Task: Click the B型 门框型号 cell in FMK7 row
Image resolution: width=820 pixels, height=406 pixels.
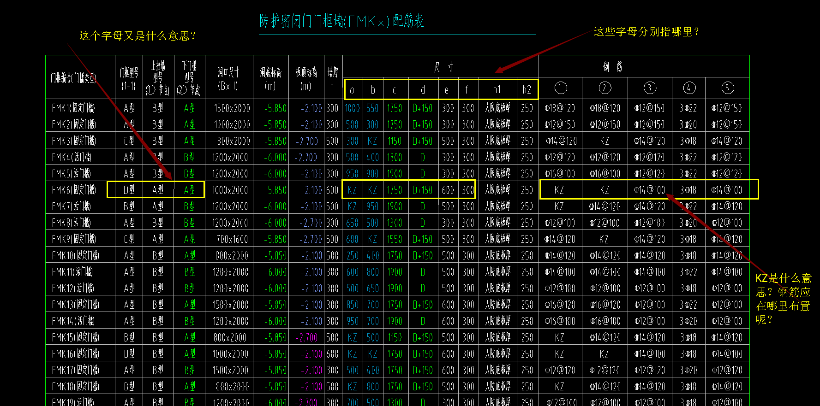Action: click(x=129, y=206)
